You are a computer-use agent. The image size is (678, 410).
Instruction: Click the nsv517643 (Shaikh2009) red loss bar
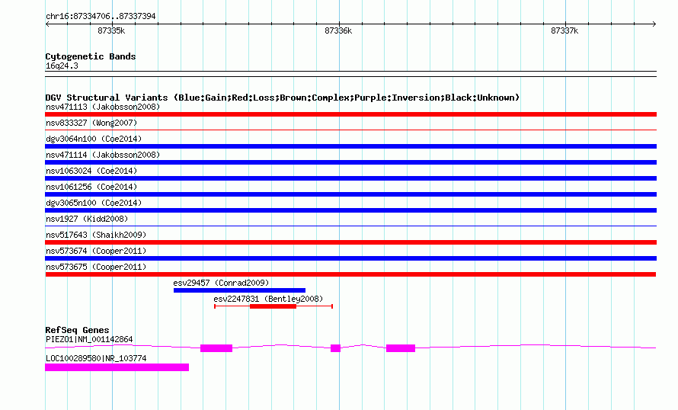[350, 242]
